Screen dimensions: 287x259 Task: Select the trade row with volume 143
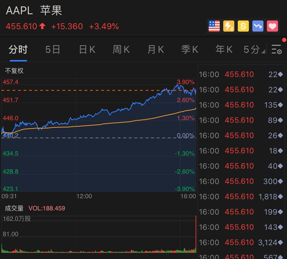pyautogui.click(x=241, y=227)
